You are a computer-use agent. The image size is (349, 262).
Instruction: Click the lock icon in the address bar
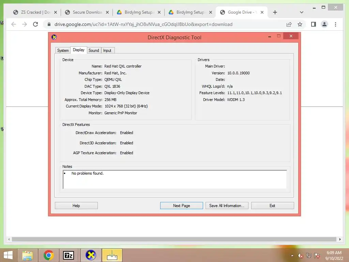click(49, 24)
